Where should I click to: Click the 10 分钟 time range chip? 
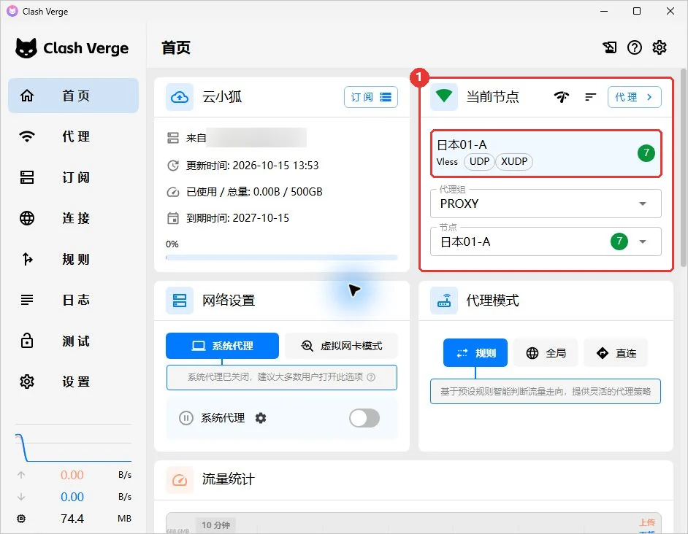(x=215, y=525)
